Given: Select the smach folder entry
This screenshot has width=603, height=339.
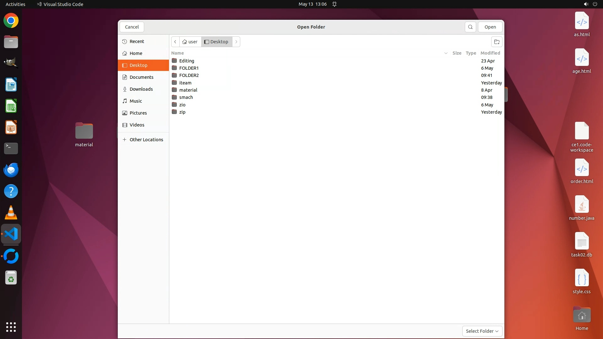Looking at the screenshot, I should (x=186, y=97).
